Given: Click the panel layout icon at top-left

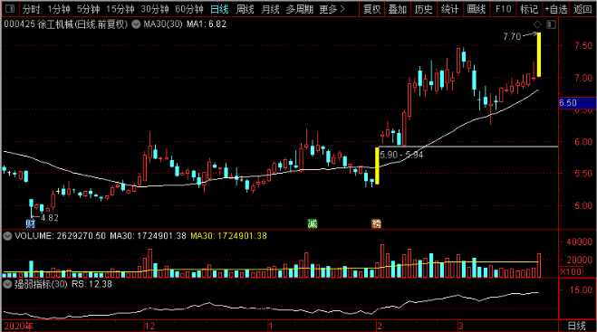Looking at the screenshot, I should 10,9.
